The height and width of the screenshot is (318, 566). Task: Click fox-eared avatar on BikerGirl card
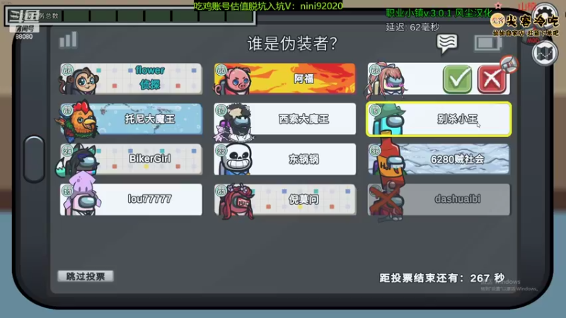78,161
